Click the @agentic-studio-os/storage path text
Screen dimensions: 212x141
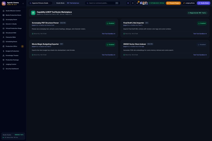(x=134, y=46)
